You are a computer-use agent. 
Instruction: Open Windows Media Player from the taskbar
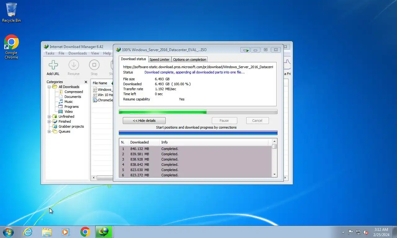(x=66, y=232)
